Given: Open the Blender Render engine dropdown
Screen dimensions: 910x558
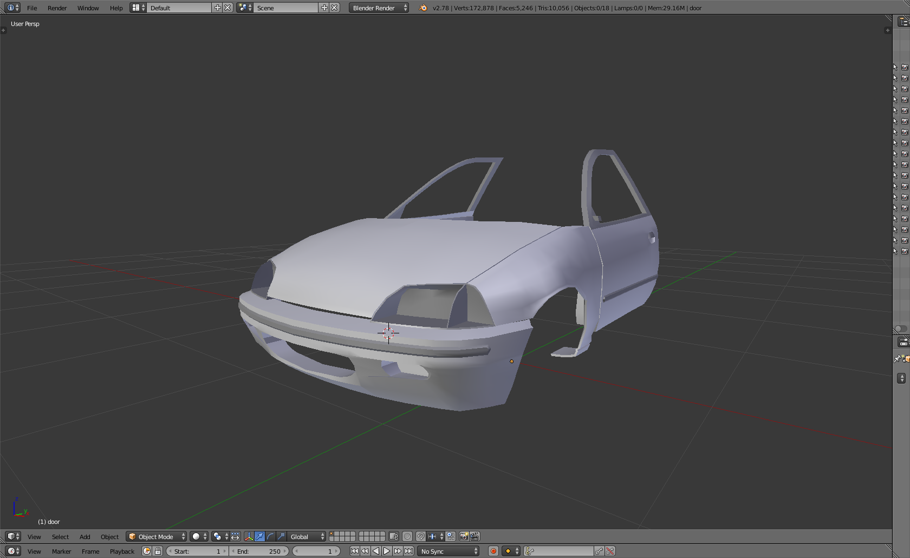Looking at the screenshot, I should click(x=379, y=8).
